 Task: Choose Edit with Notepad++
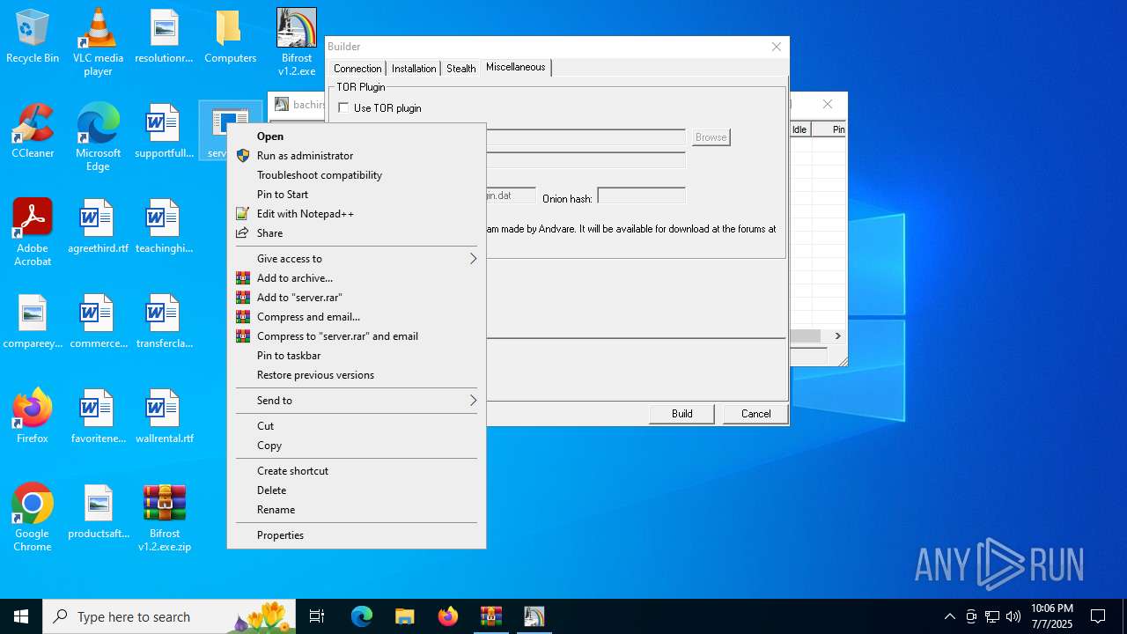(x=357, y=213)
